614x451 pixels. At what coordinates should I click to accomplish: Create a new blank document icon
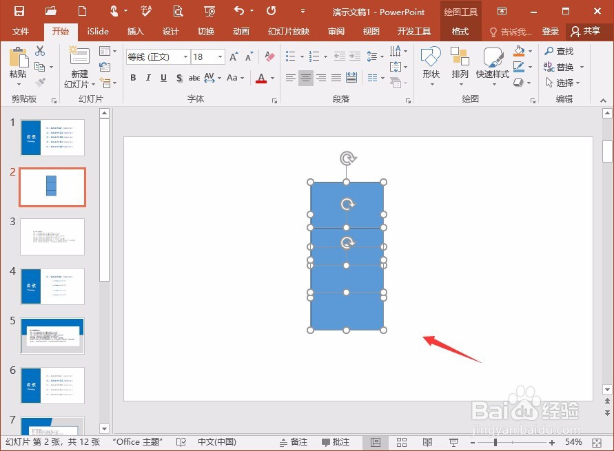coord(82,11)
